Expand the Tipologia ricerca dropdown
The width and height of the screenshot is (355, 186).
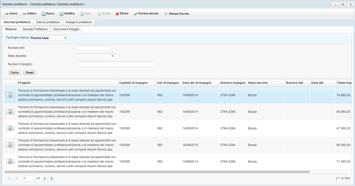click(65, 38)
